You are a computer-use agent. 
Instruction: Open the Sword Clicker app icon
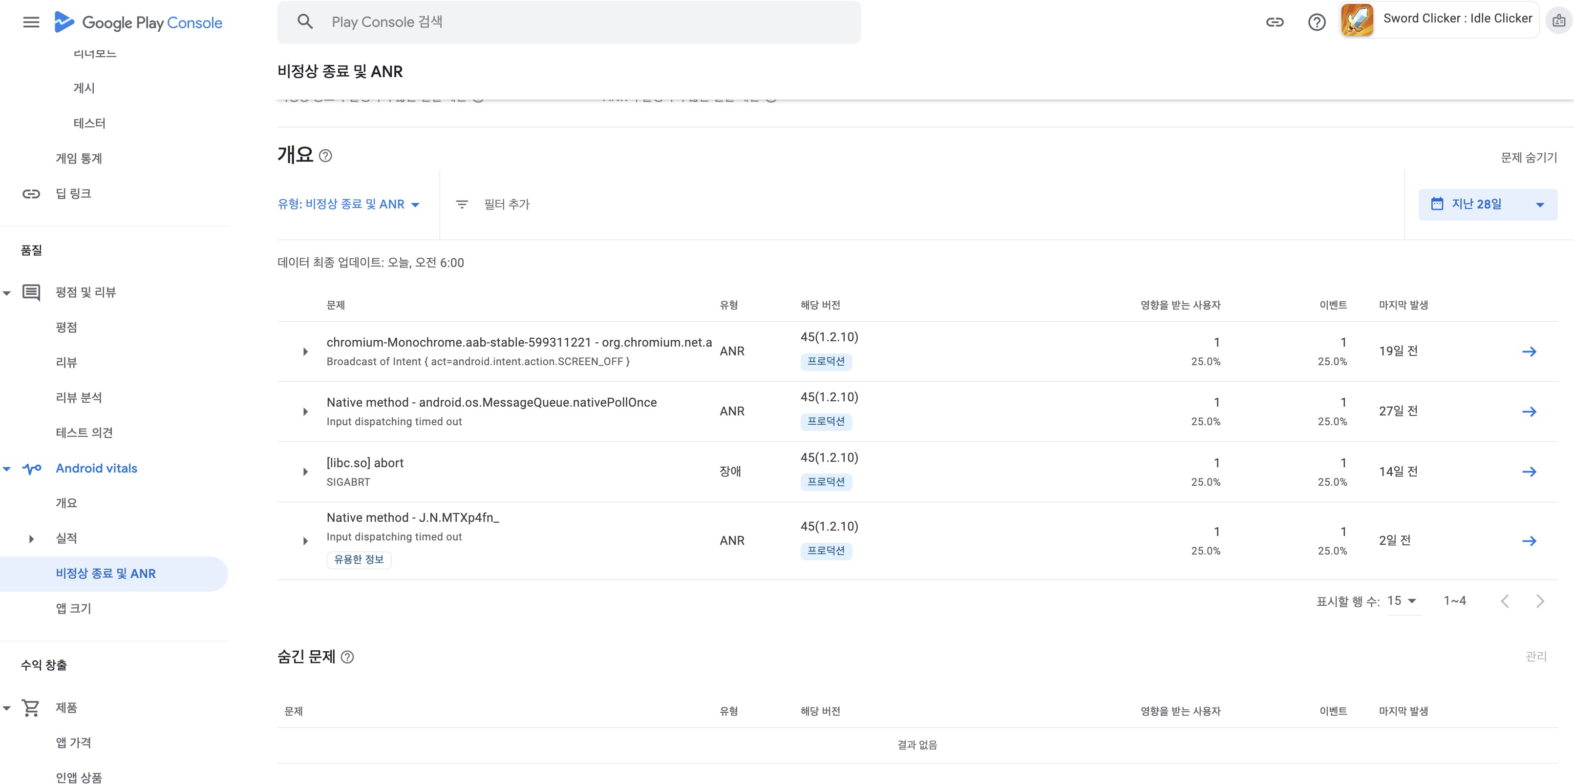click(1357, 20)
